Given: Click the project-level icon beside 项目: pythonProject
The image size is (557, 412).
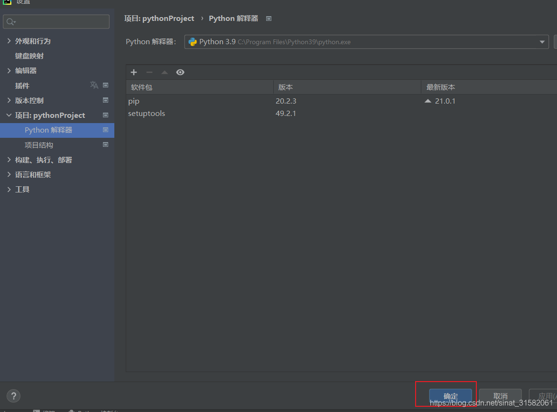Looking at the screenshot, I should tap(105, 115).
